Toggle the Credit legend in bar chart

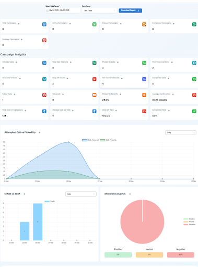pos(50,201)
